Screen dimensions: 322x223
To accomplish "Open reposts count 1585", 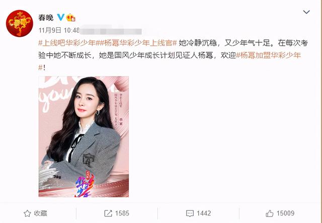I will pyautogui.click(x=122, y=213).
